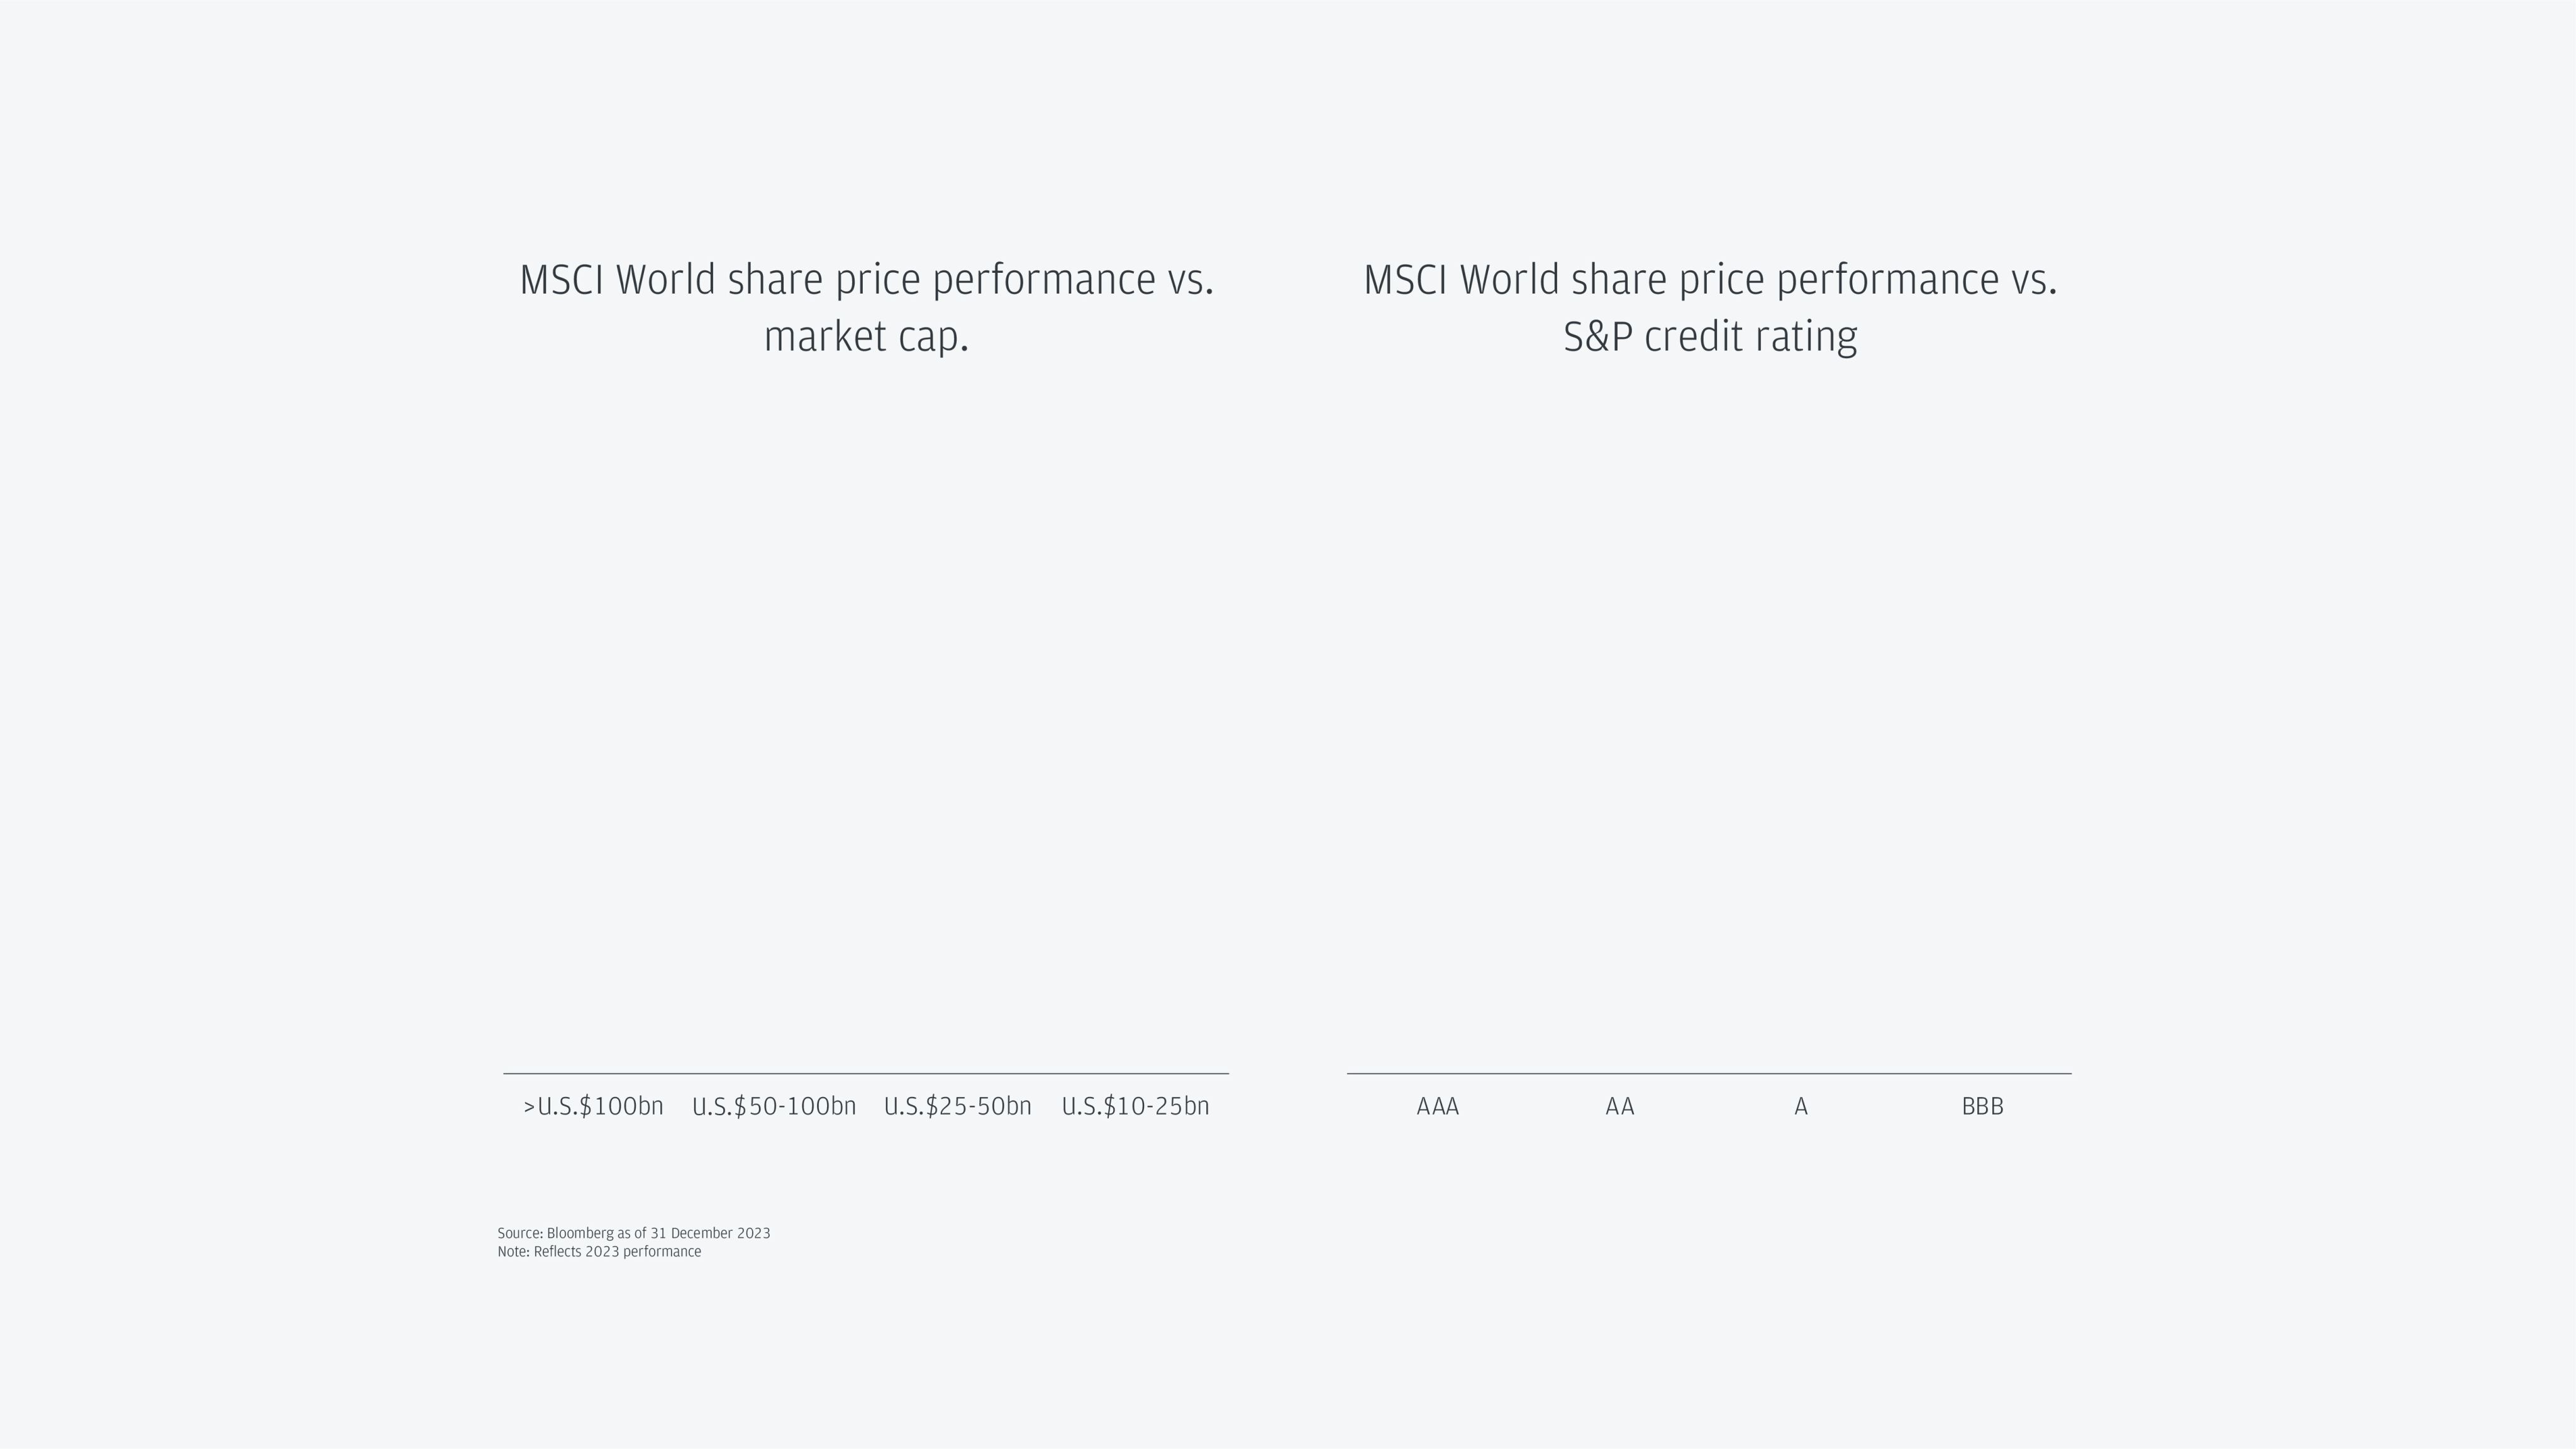Click the U.S.$25-50bn axis label
This screenshot has width=2576, height=1449.
tap(957, 1106)
